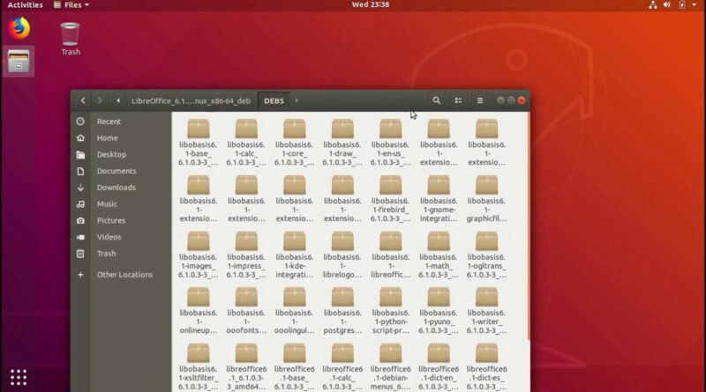Select the libobasis6.1-onlineupdate package file

pyautogui.click(x=198, y=310)
